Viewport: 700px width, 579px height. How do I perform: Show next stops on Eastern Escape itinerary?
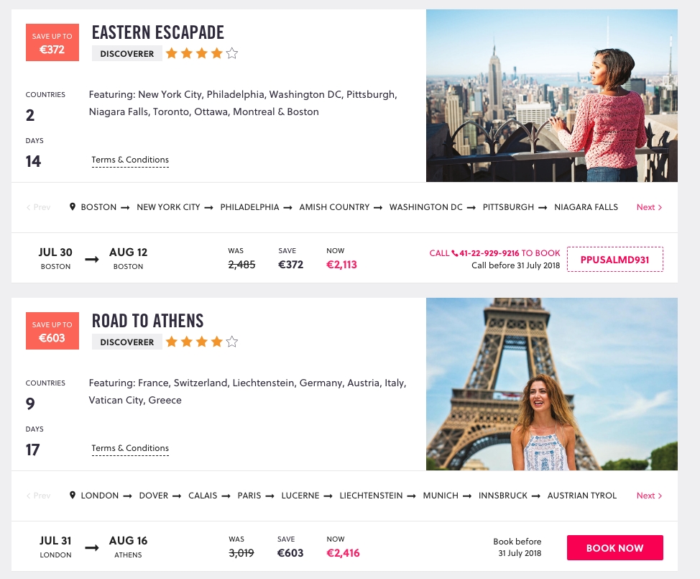tap(649, 207)
